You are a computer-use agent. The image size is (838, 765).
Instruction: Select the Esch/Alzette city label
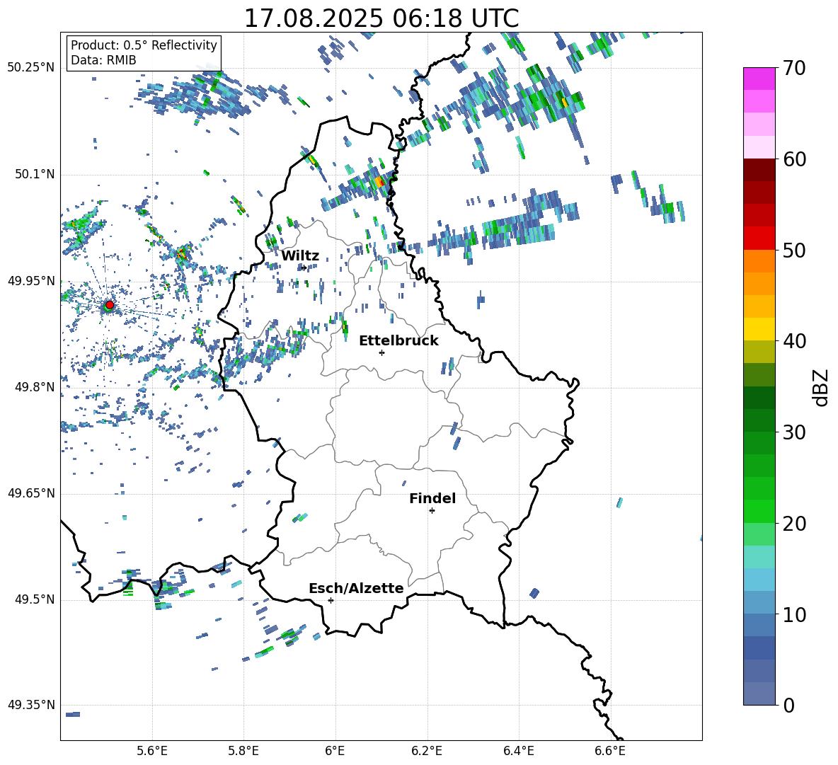click(x=357, y=588)
